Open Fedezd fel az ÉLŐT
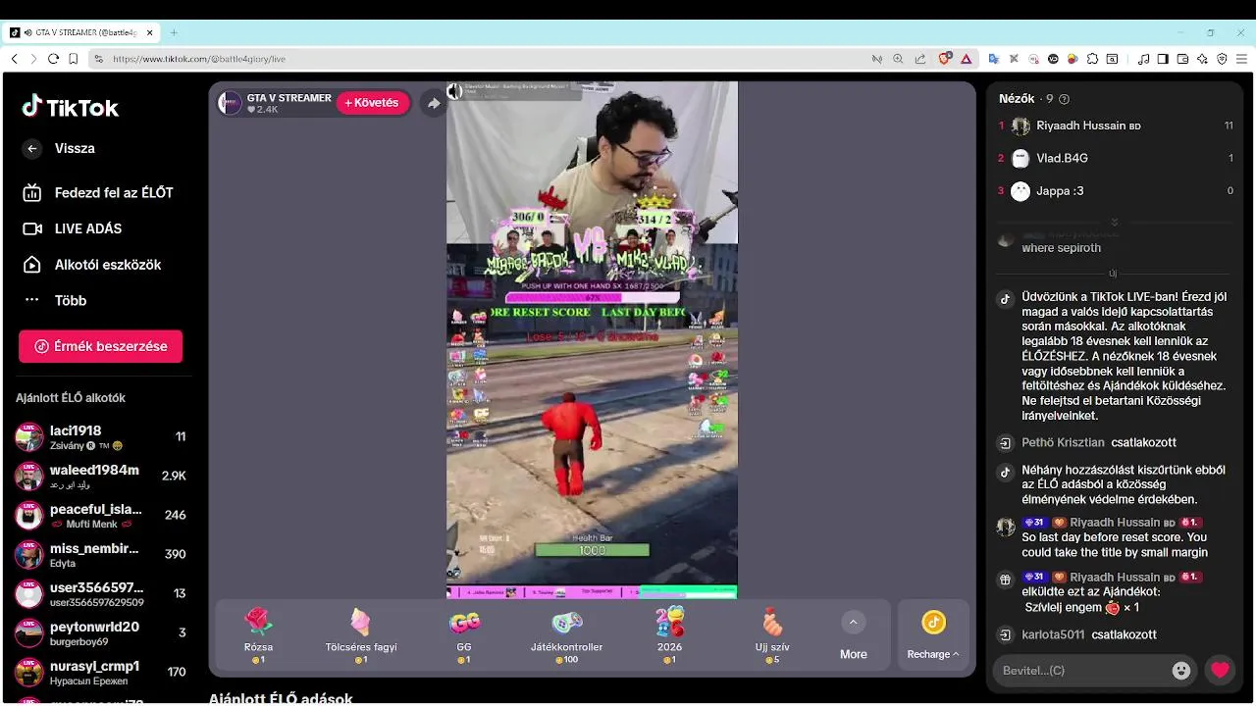The width and height of the screenshot is (1256, 706). pyautogui.click(x=98, y=193)
